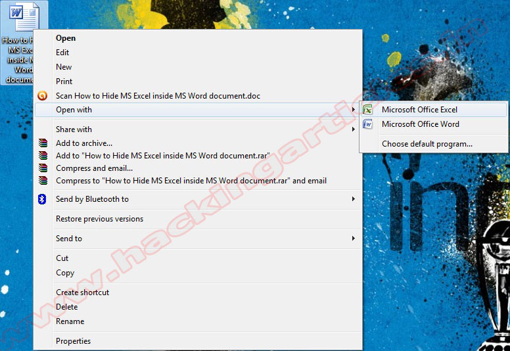
Task: Click WinRAR icon next to Add to .rar entry
Action: click(x=43, y=156)
